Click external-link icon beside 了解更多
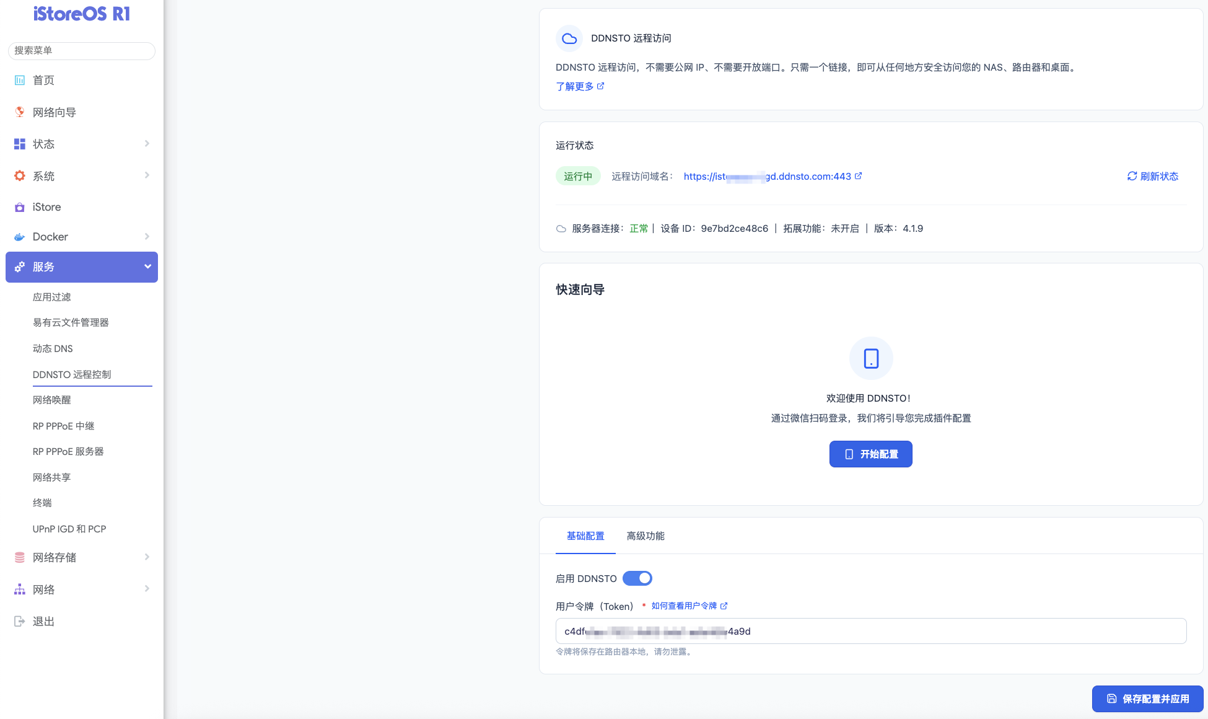This screenshot has height=719, width=1208. pos(600,86)
